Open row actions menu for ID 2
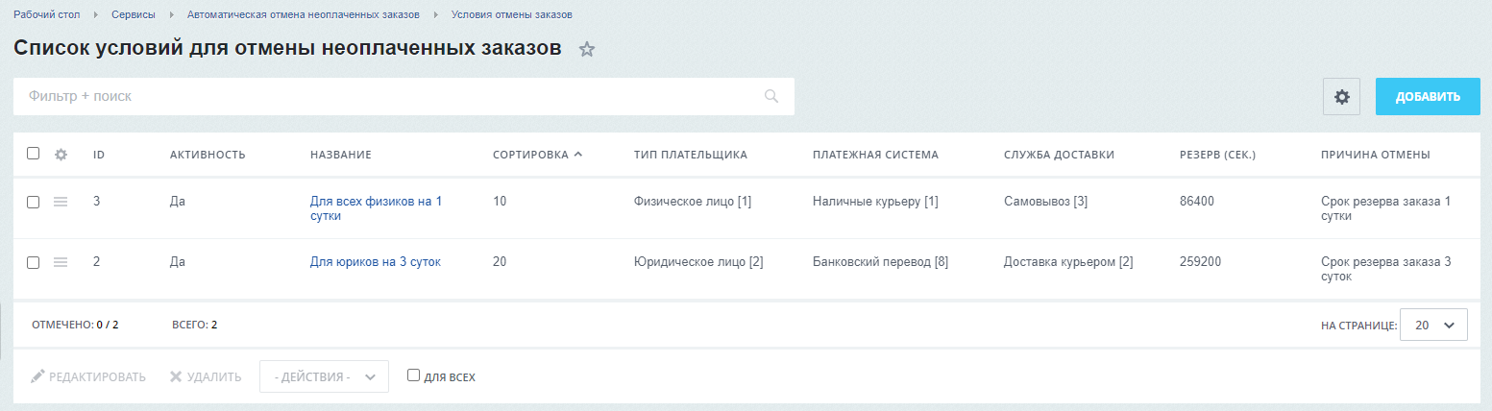Viewport: 1492px width, 411px height. (x=61, y=262)
